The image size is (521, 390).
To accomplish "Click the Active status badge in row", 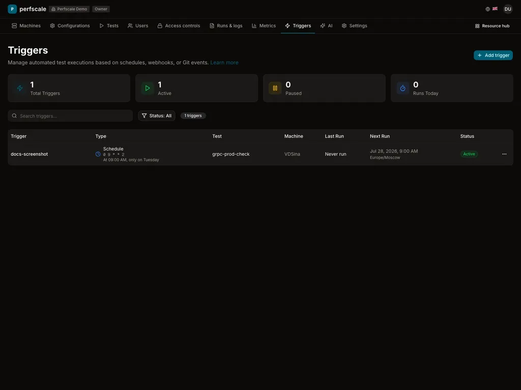I will (x=469, y=154).
